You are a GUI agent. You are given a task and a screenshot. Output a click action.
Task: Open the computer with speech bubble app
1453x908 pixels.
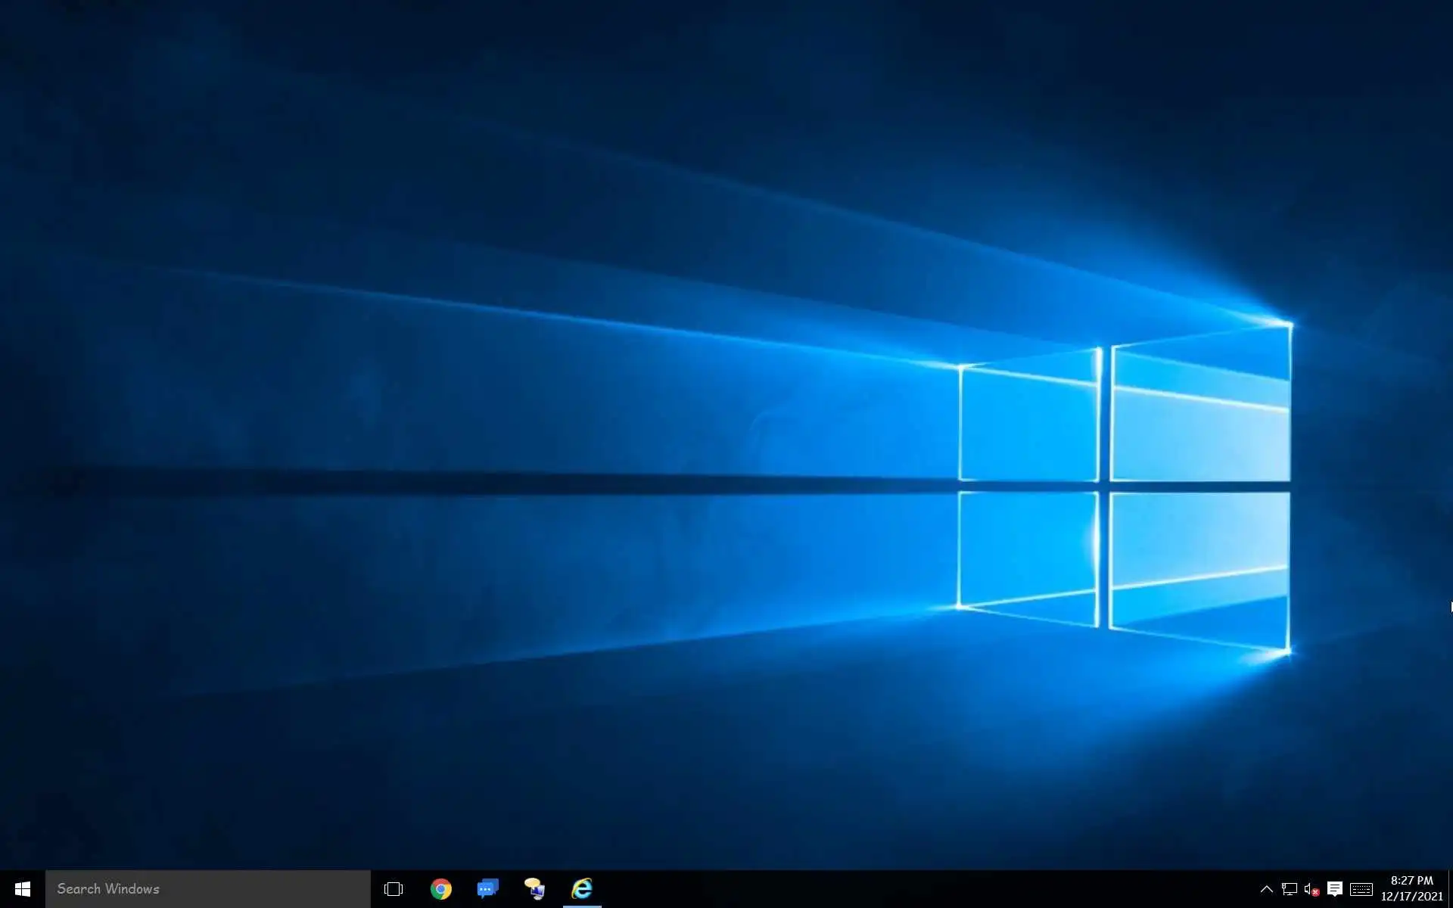click(x=534, y=888)
